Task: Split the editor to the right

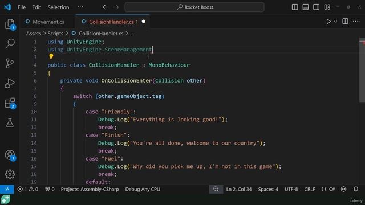Action: click(345, 22)
